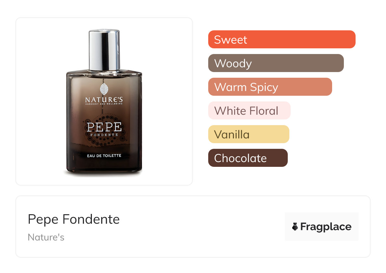Click the large PEPE lettering on the bottle
Viewport: 386px width, 273px height.
tap(104, 127)
